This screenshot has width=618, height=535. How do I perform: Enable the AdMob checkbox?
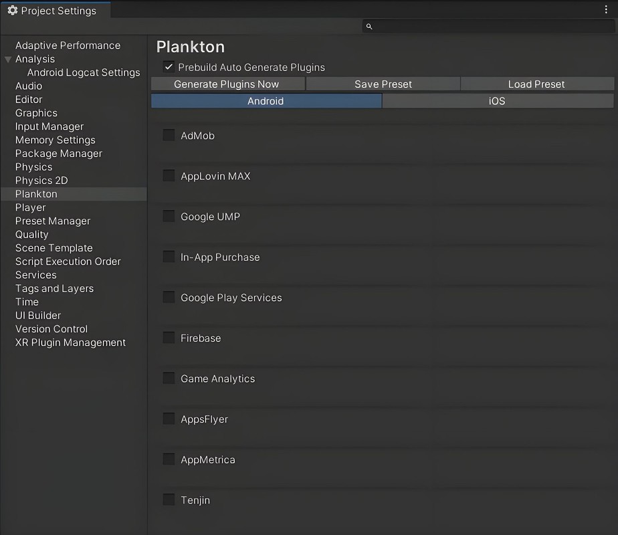(x=169, y=135)
